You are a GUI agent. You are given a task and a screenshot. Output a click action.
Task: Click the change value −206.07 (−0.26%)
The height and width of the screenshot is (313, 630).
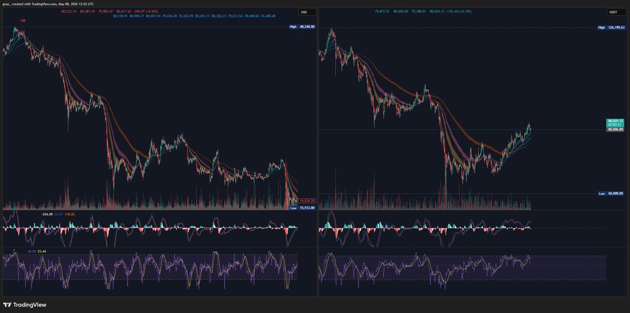click(x=146, y=11)
